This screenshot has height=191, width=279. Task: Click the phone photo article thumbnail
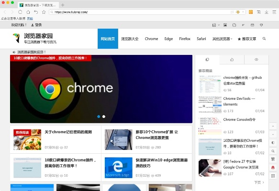pos(119,139)
